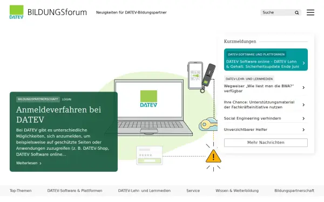The height and width of the screenshot is (202, 324).
Task: Select DATEV-Lehr- und Lernmedien navigation item
Action: [x=144, y=191]
